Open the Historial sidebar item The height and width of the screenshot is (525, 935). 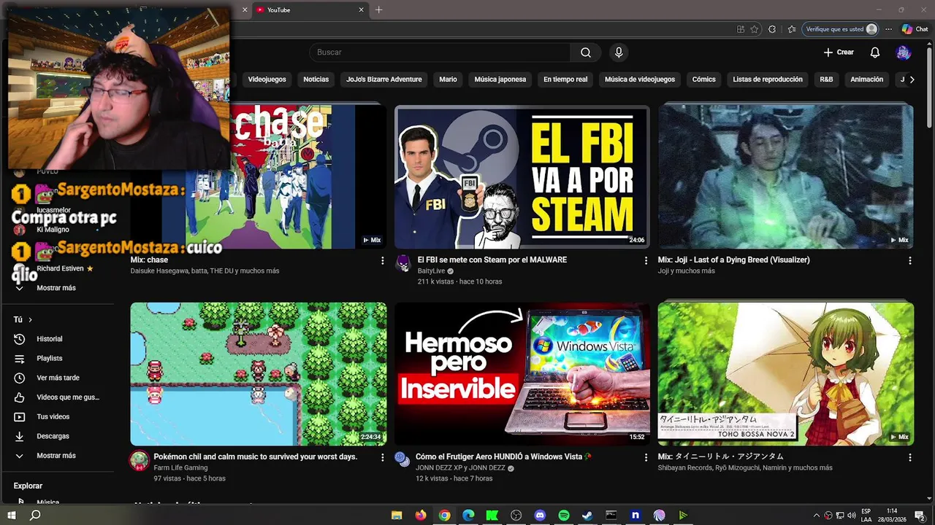pos(57,339)
